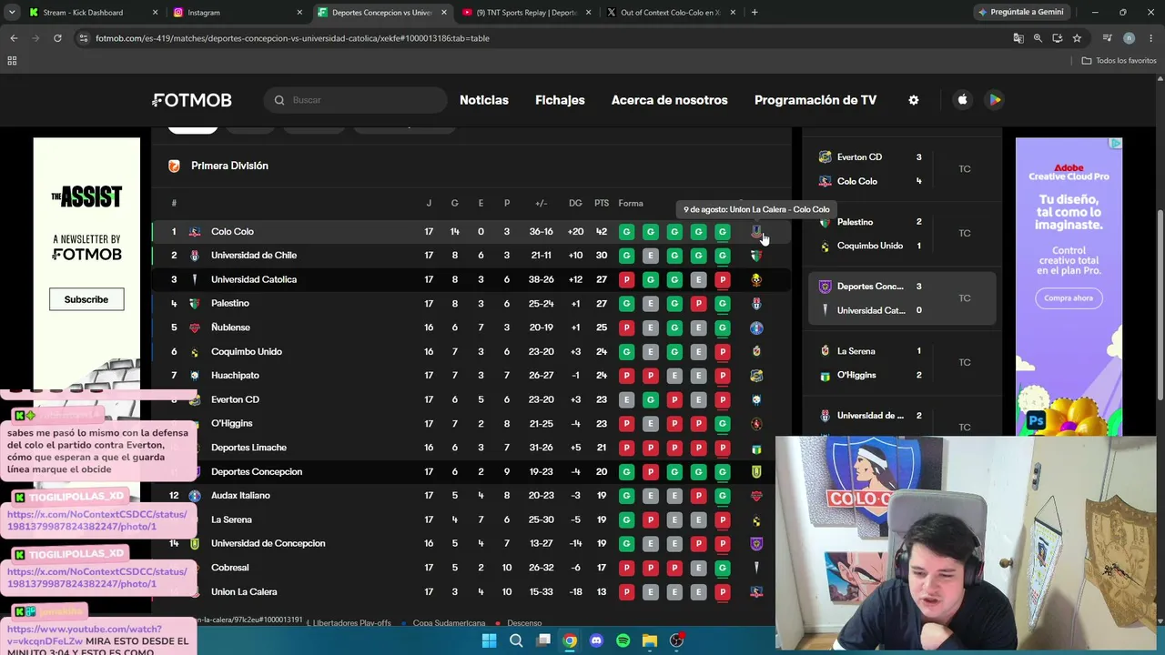Open the La Serena vs O'Higgins match
Screen dimensions: 1165x655
903,363
